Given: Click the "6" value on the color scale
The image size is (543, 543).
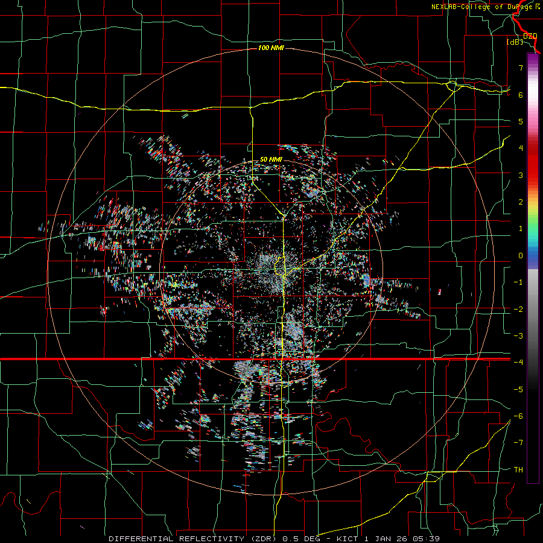Looking at the screenshot, I should click(x=521, y=95).
